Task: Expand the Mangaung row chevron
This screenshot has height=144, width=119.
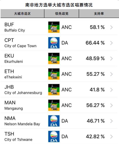Action: click(111, 105)
